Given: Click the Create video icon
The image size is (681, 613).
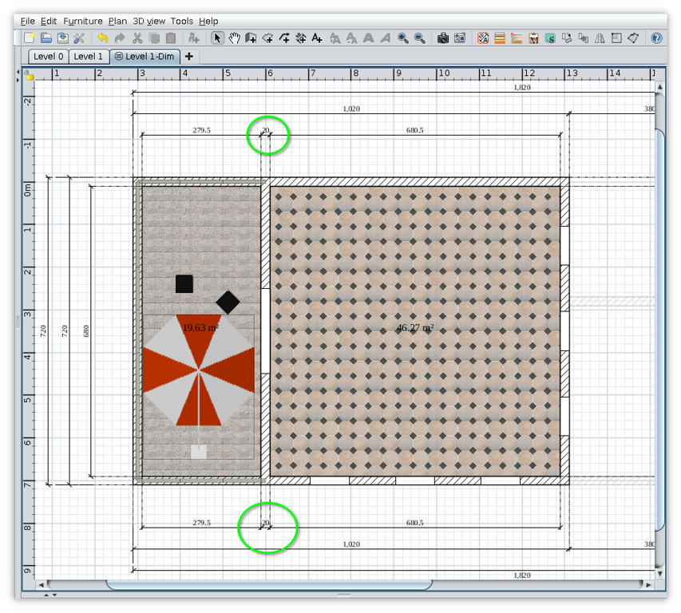Looking at the screenshot, I should 460,38.
